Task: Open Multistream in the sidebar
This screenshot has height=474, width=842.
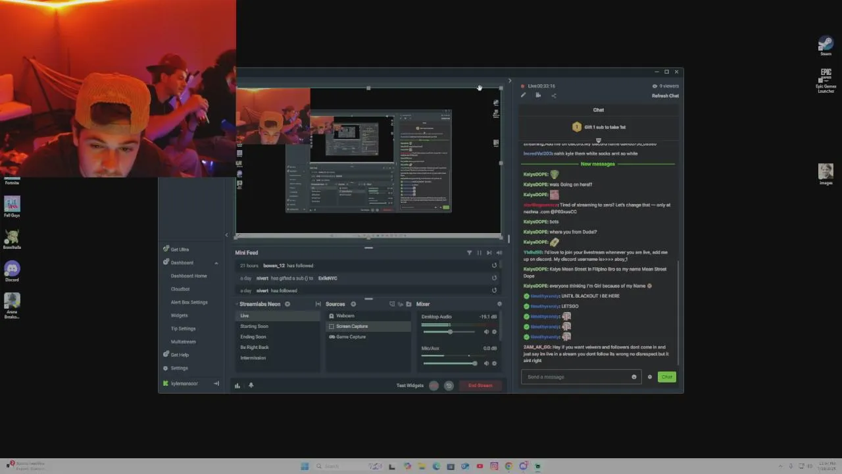Action: (x=182, y=342)
